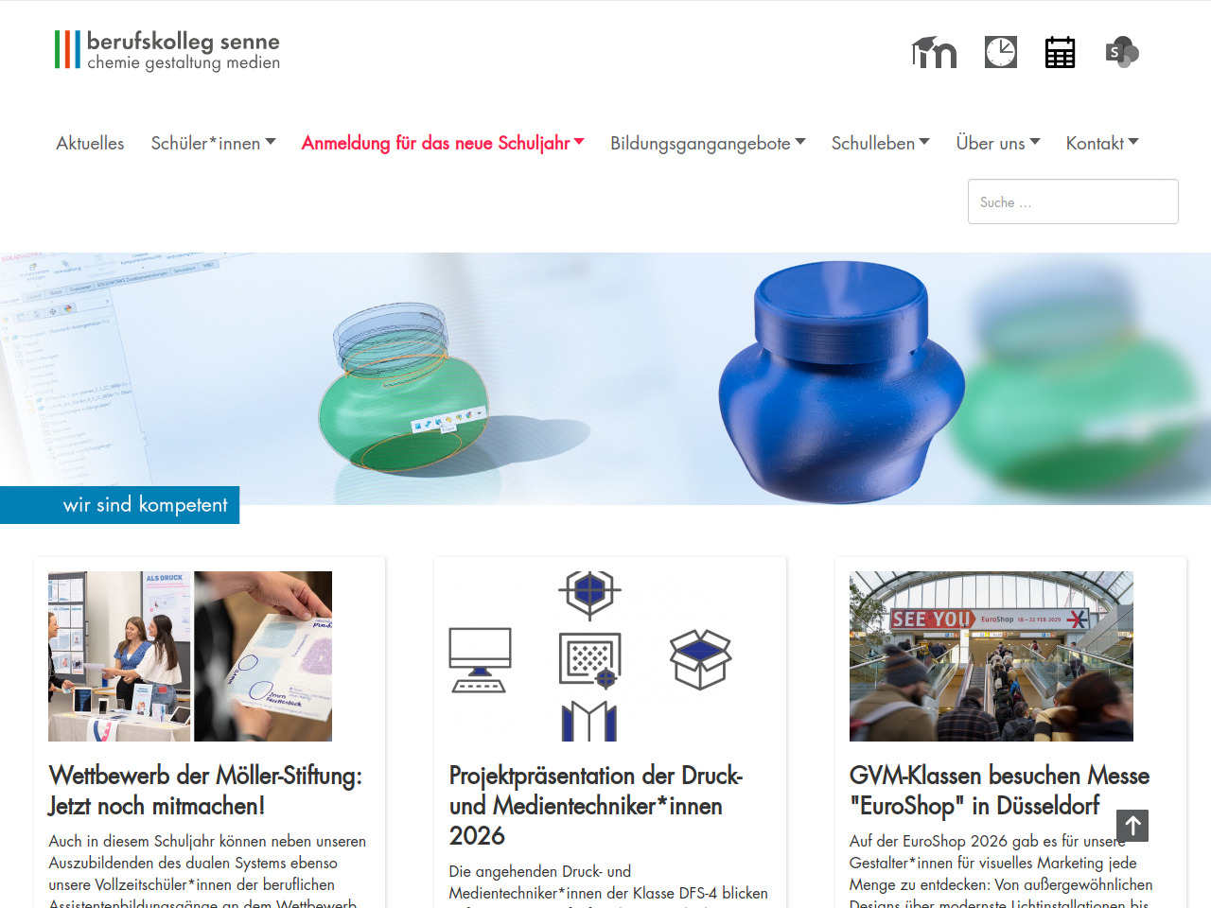Click the clock timetable icon
The image size is (1211, 908).
pos(1001,52)
